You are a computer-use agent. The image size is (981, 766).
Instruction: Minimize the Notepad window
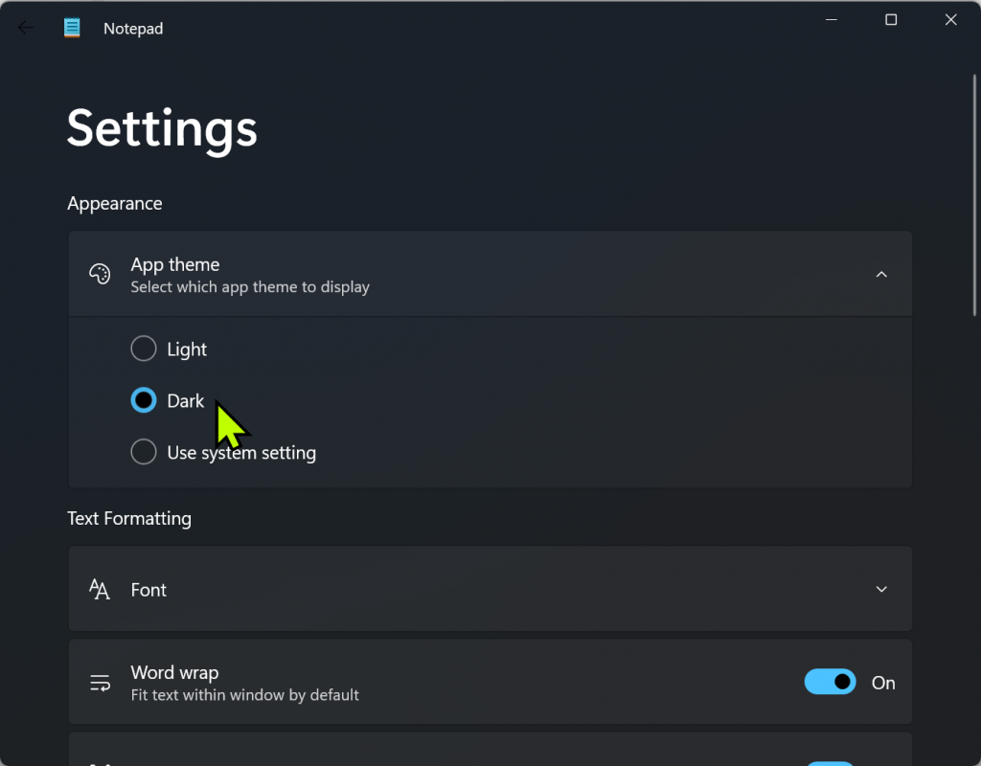tap(830, 20)
